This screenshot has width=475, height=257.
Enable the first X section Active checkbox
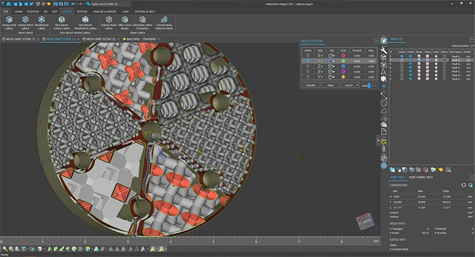pyautogui.click(x=307, y=56)
